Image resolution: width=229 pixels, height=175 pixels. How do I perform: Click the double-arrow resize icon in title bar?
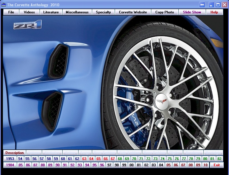point(202,5)
